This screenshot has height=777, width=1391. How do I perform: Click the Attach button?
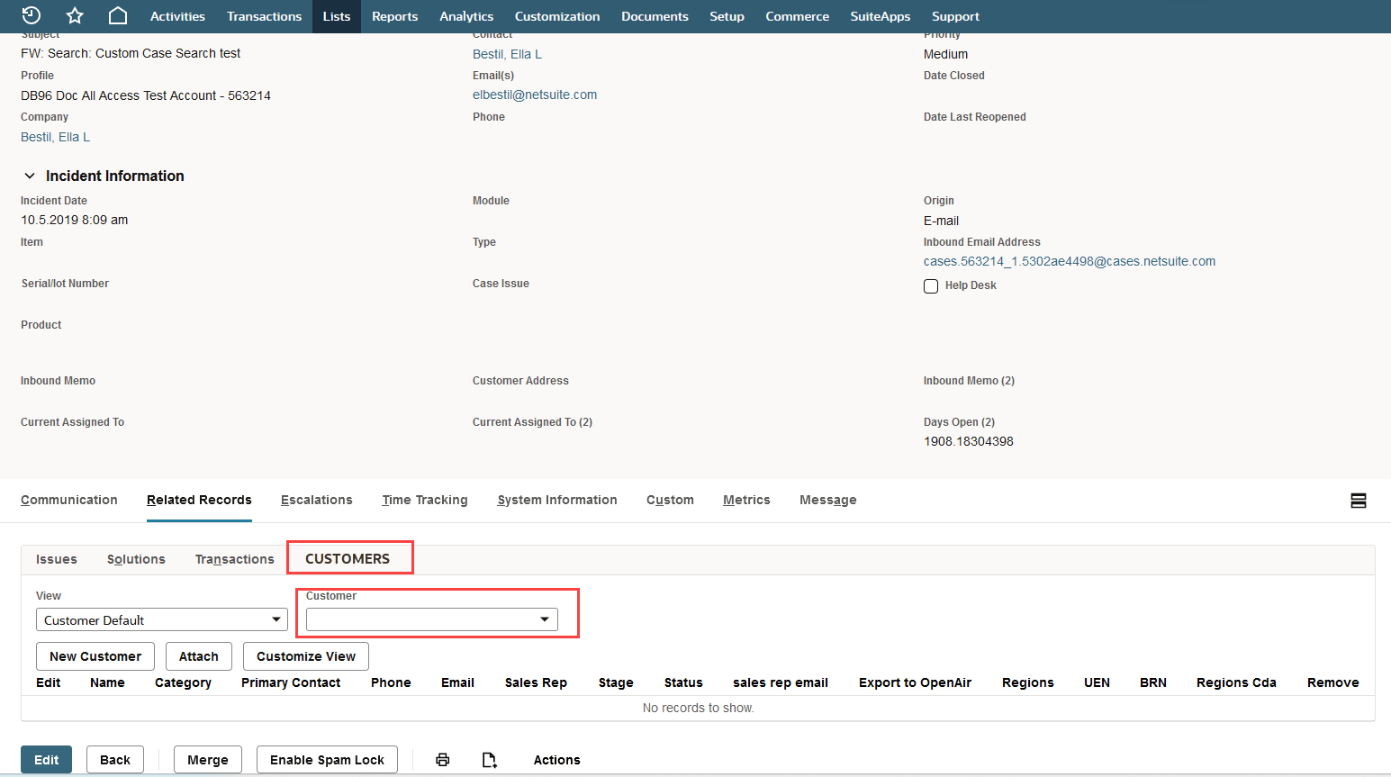coord(199,656)
